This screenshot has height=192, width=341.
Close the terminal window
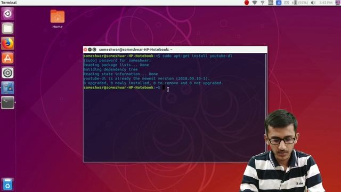85,50
